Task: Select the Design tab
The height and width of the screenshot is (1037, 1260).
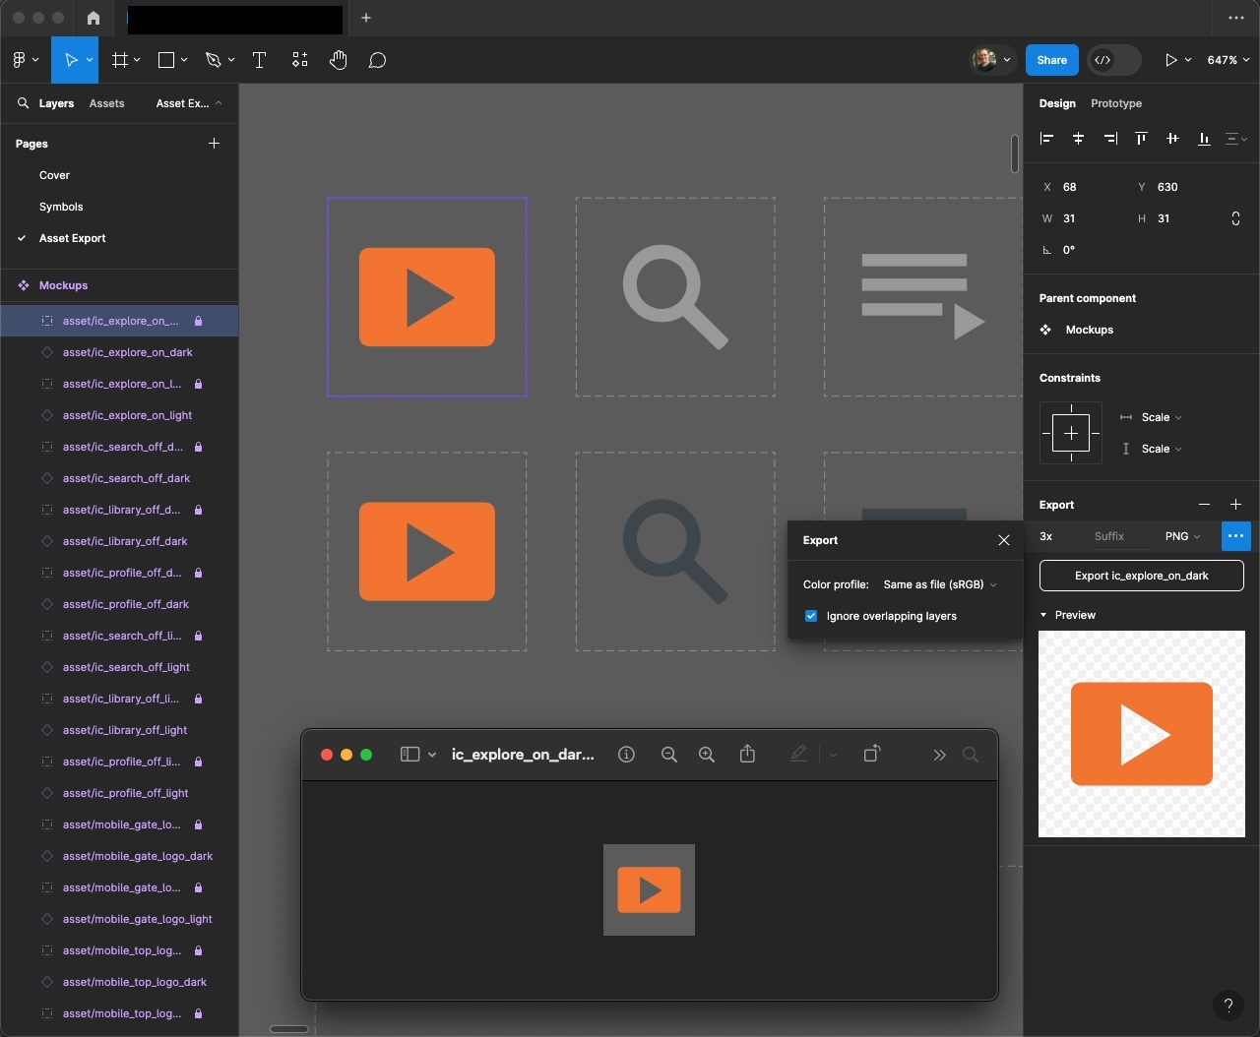Action: (1057, 103)
